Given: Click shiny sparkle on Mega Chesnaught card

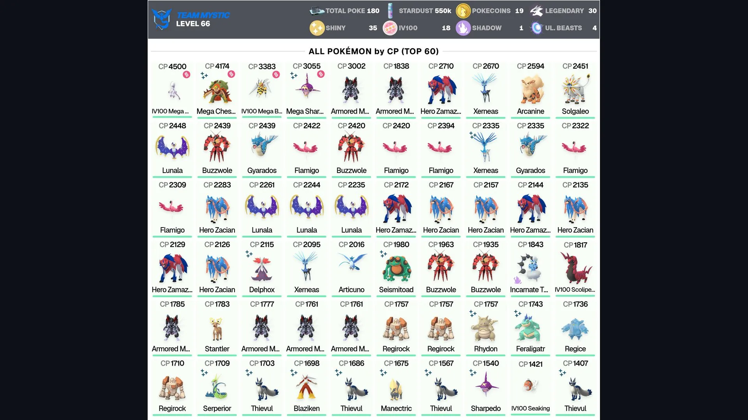Looking at the screenshot, I should pyautogui.click(x=204, y=75).
